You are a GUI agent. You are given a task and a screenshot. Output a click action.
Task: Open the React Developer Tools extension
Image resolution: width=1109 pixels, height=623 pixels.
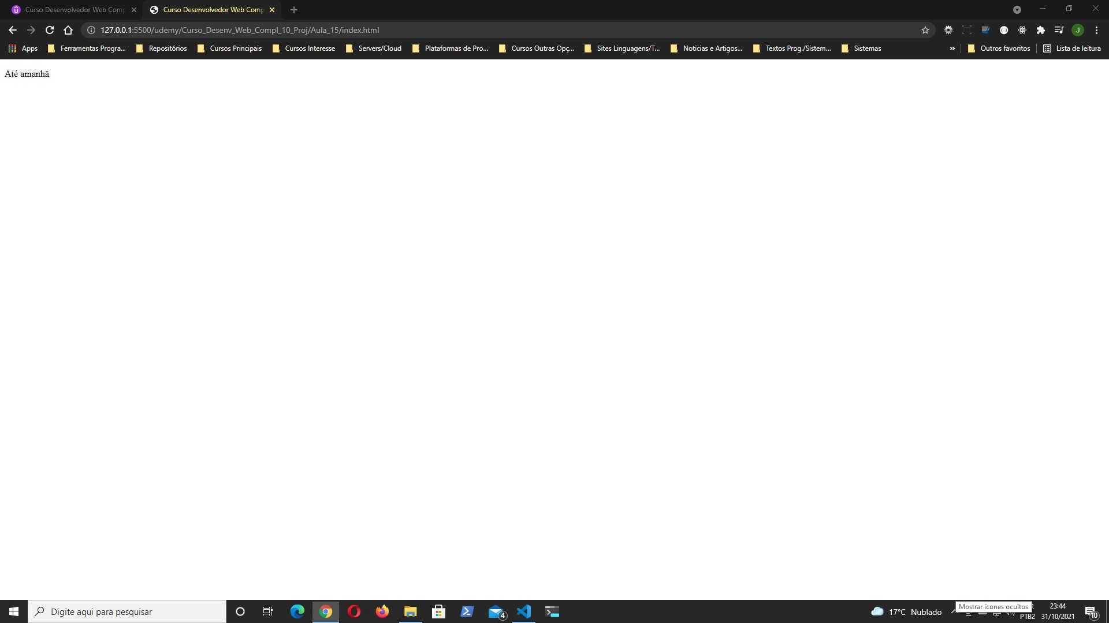[1022, 30]
